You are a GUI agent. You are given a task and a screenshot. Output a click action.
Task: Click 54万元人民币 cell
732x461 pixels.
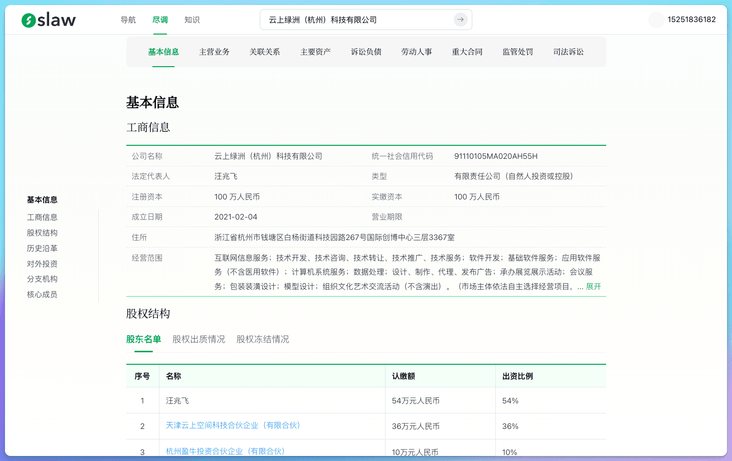coord(416,401)
